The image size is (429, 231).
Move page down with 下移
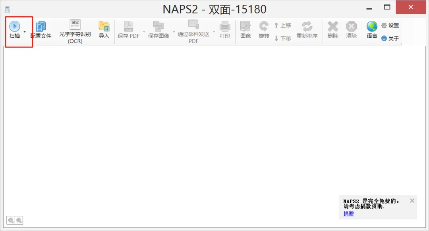(283, 38)
